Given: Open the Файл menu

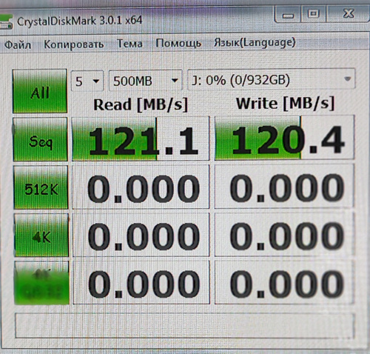Looking at the screenshot, I should (18, 45).
